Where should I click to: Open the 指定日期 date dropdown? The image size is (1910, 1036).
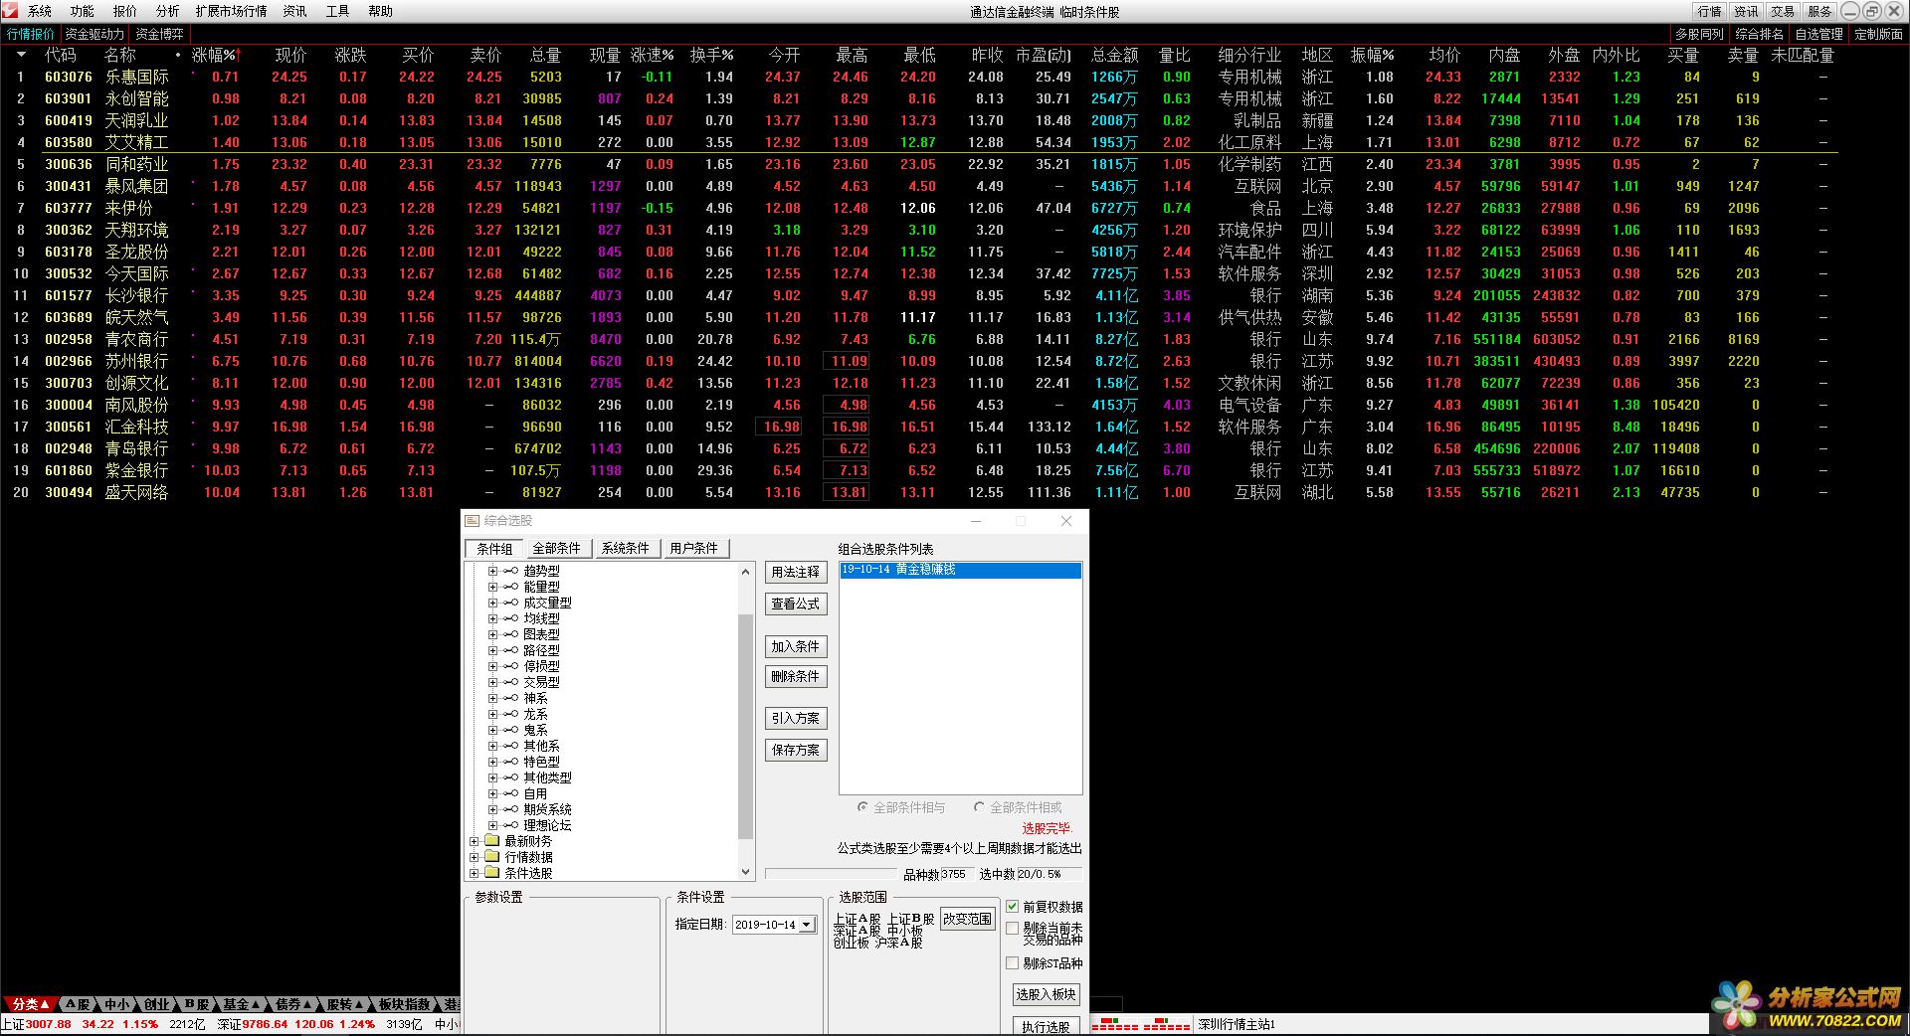(x=807, y=925)
